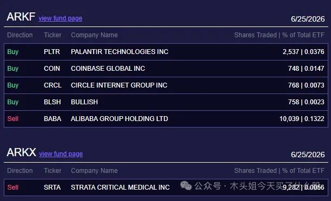This screenshot has width=331, height=201.
Task: Click the Alibaba Group Holding Ltd name
Action: (120, 119)
